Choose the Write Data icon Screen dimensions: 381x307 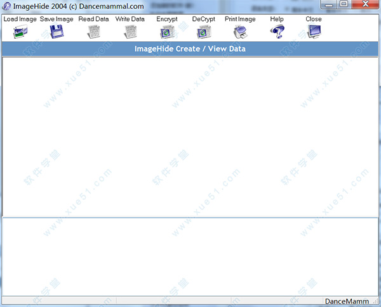click(130, 32)
